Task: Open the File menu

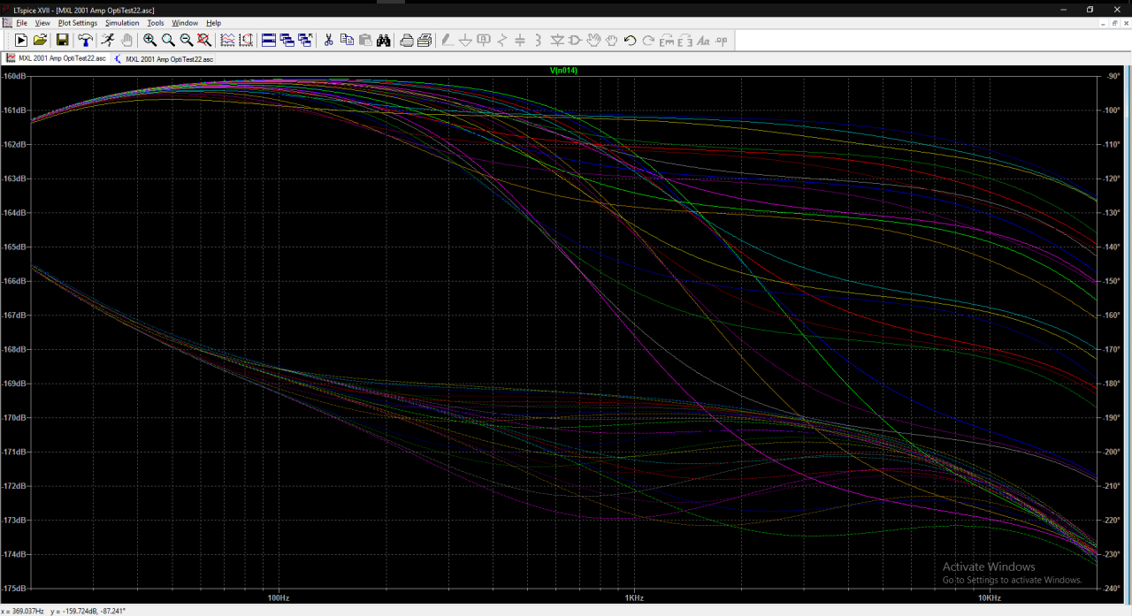Action: (21, 22)
